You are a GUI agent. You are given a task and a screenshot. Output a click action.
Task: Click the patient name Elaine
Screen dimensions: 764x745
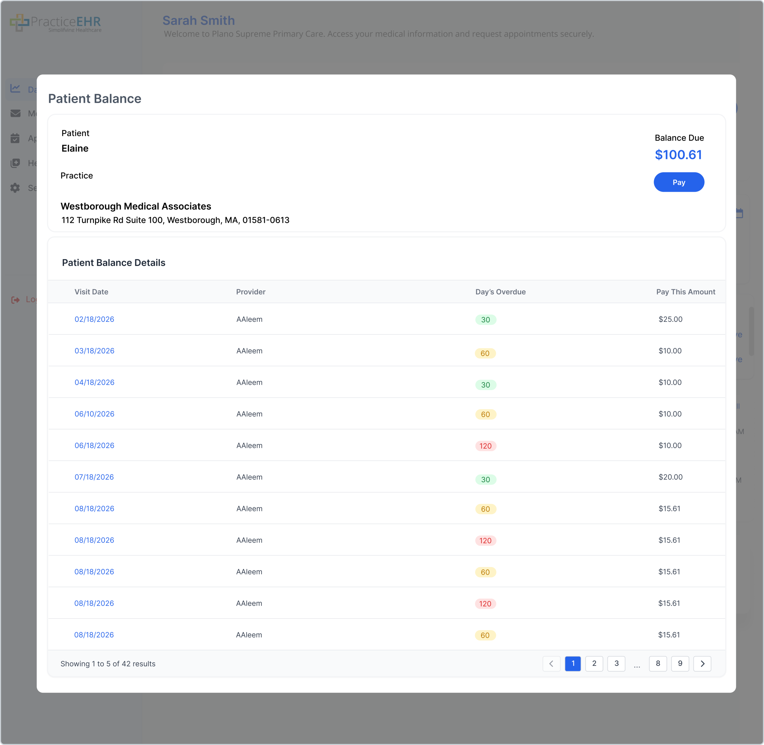click(x=75, y=148)
